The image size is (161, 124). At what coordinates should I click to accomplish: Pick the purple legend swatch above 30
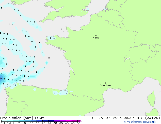pos(57,121)
